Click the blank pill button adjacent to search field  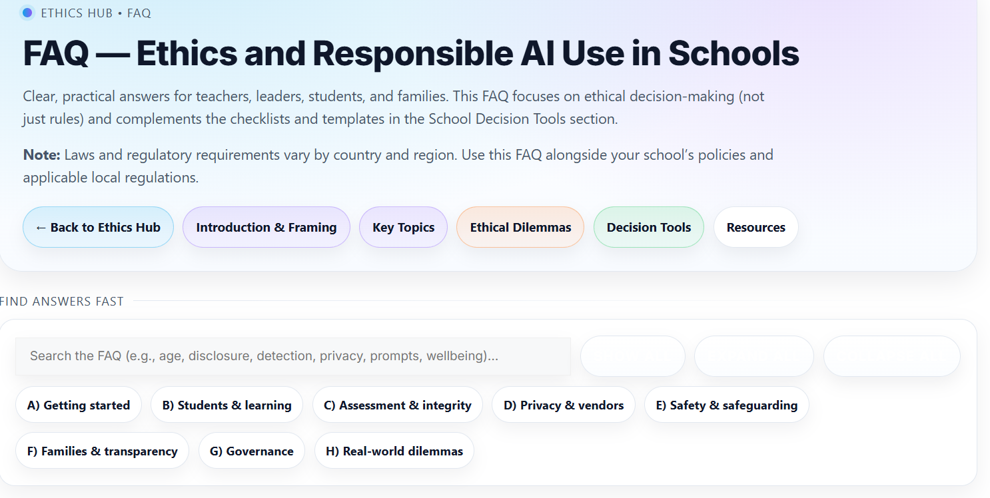(x=632, y=356)
